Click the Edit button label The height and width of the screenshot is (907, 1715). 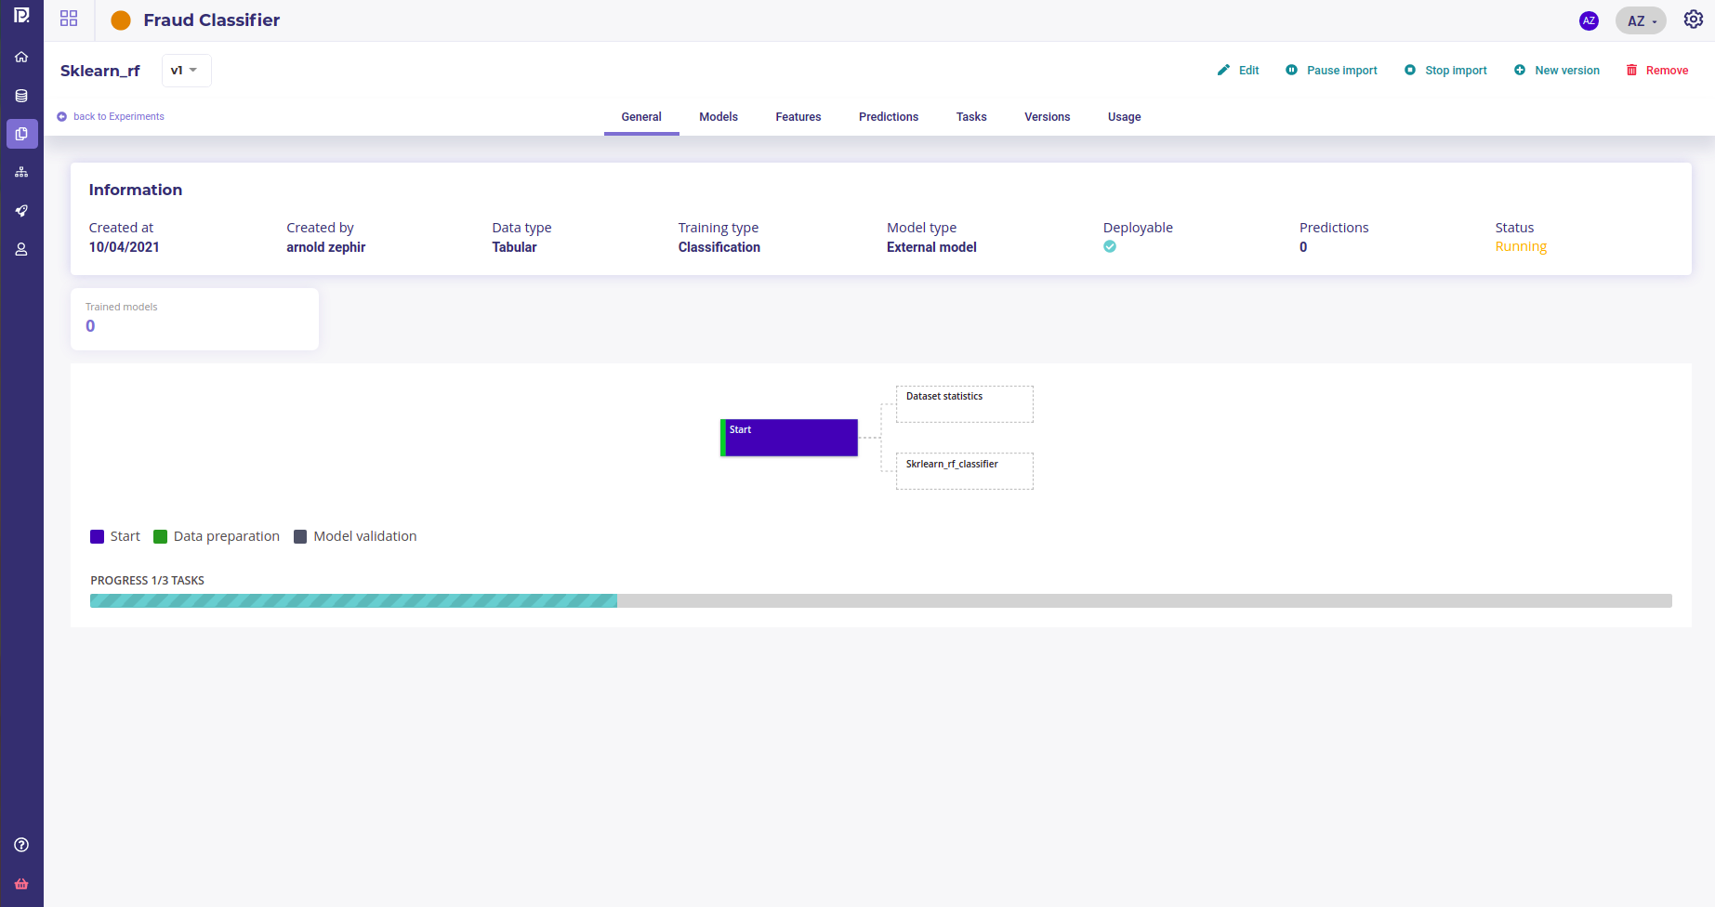1248,71
